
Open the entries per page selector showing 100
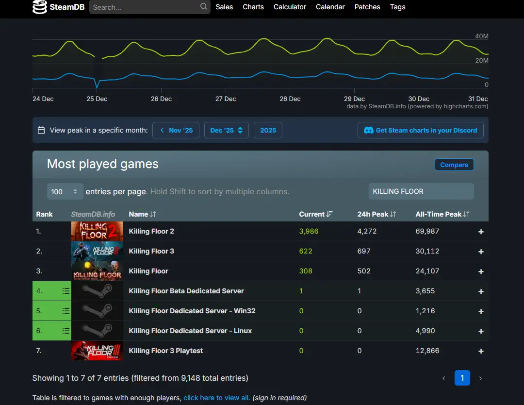pyautogui.click(x=65, y=191)
